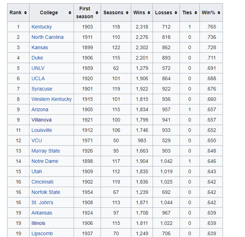Viewport: 245px width, 237px height.
Task: Open the visited Villanova link
Action: [x=41, y=120]
